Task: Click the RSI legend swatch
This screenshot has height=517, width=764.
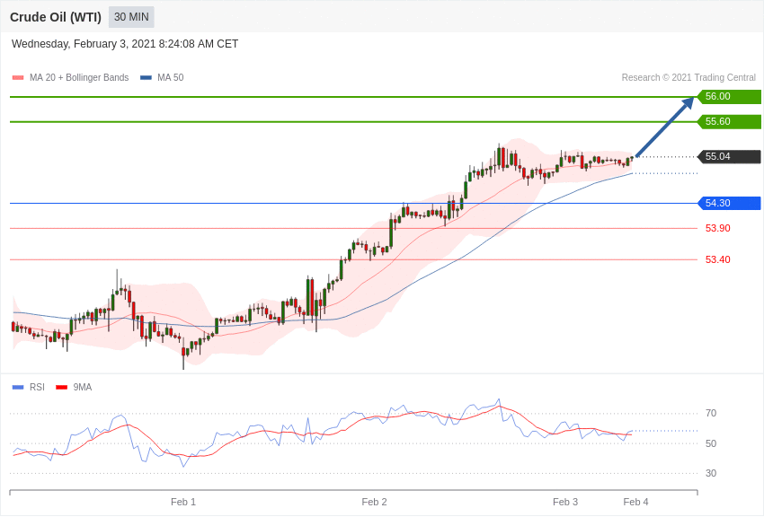Action: (x=18, y=388)
